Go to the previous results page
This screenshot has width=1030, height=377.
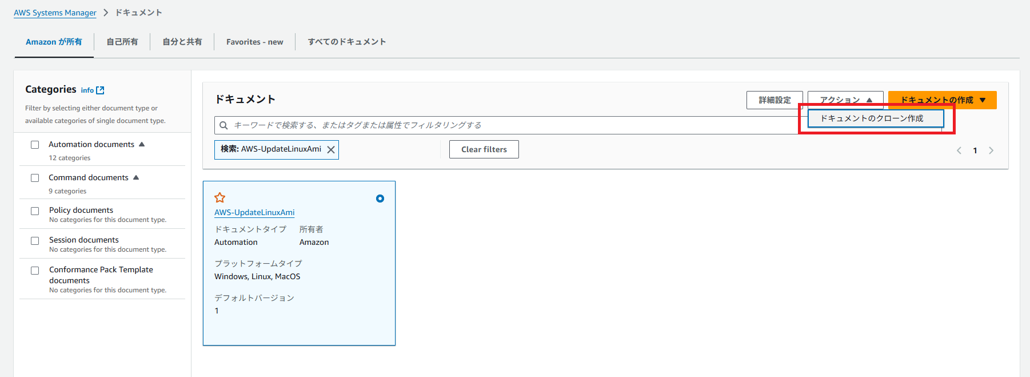pyautogui.click(x=959, y=150)
